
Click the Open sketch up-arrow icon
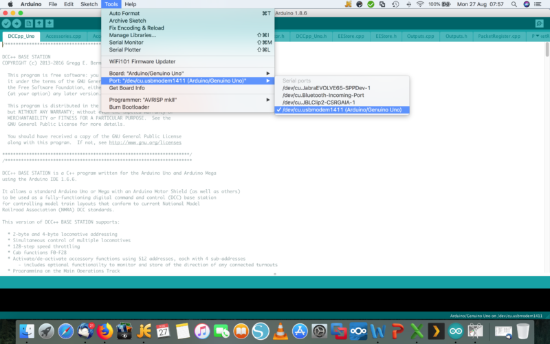click(x=39, y=23)
